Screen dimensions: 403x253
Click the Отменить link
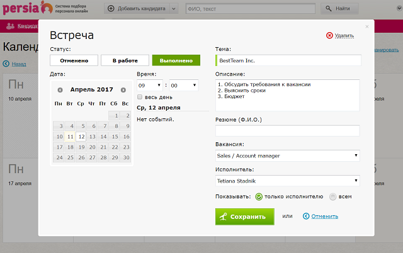(x=325, y=216)
